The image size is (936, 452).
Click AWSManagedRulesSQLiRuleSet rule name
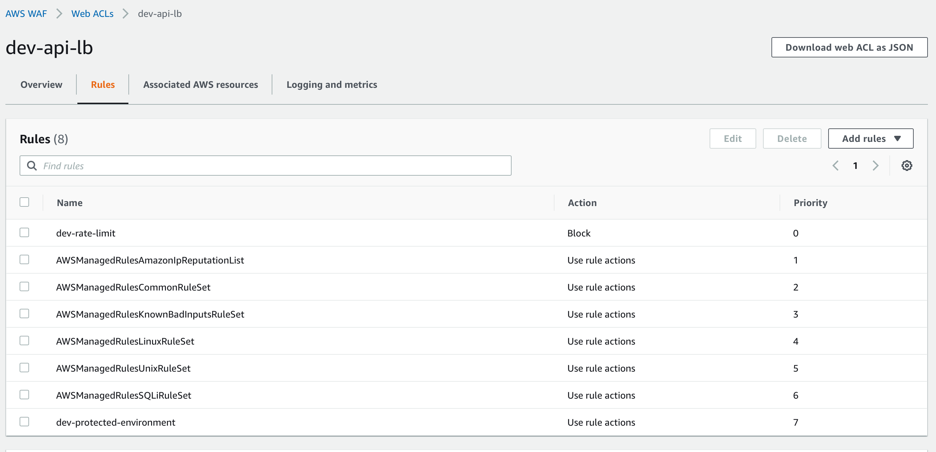(124, 395)
